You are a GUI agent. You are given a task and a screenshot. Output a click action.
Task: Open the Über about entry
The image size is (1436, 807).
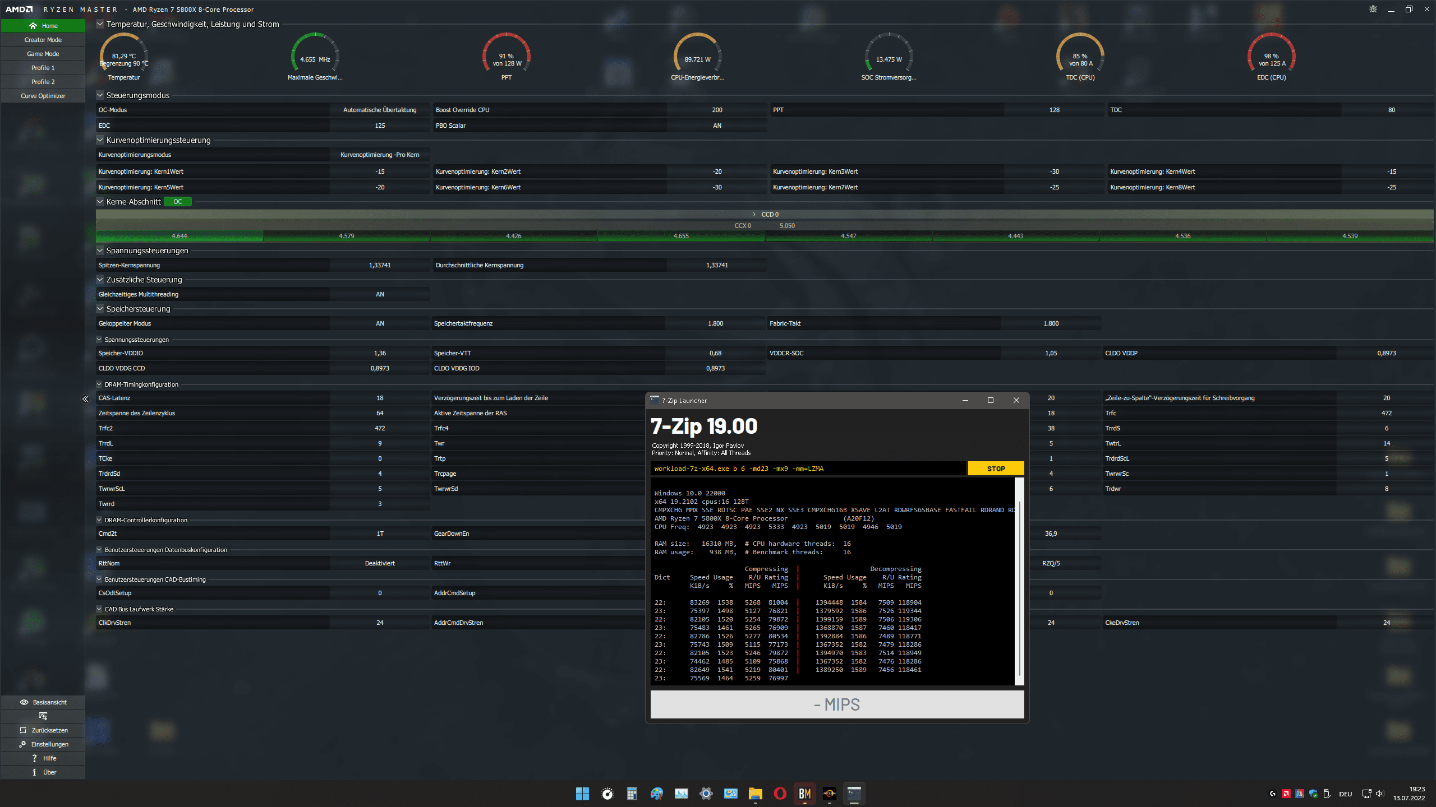(x=43, y=772)
